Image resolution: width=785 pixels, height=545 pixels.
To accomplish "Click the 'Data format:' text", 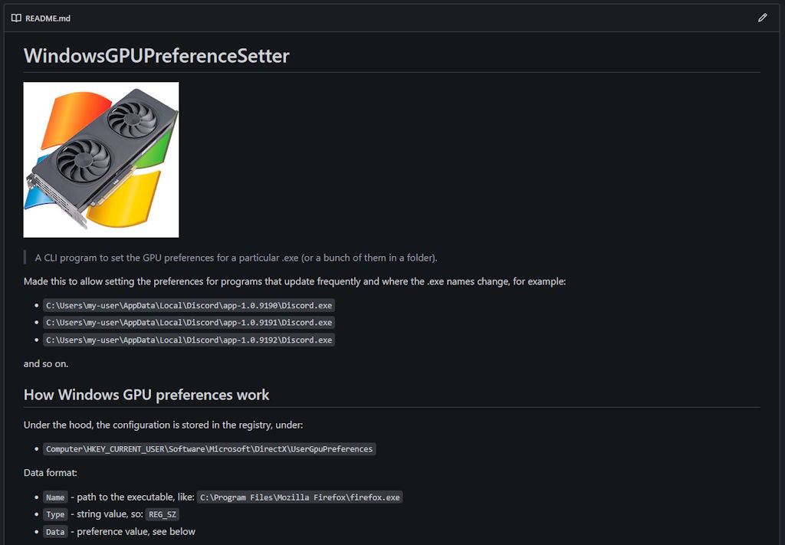I will (x=50, y=472).
